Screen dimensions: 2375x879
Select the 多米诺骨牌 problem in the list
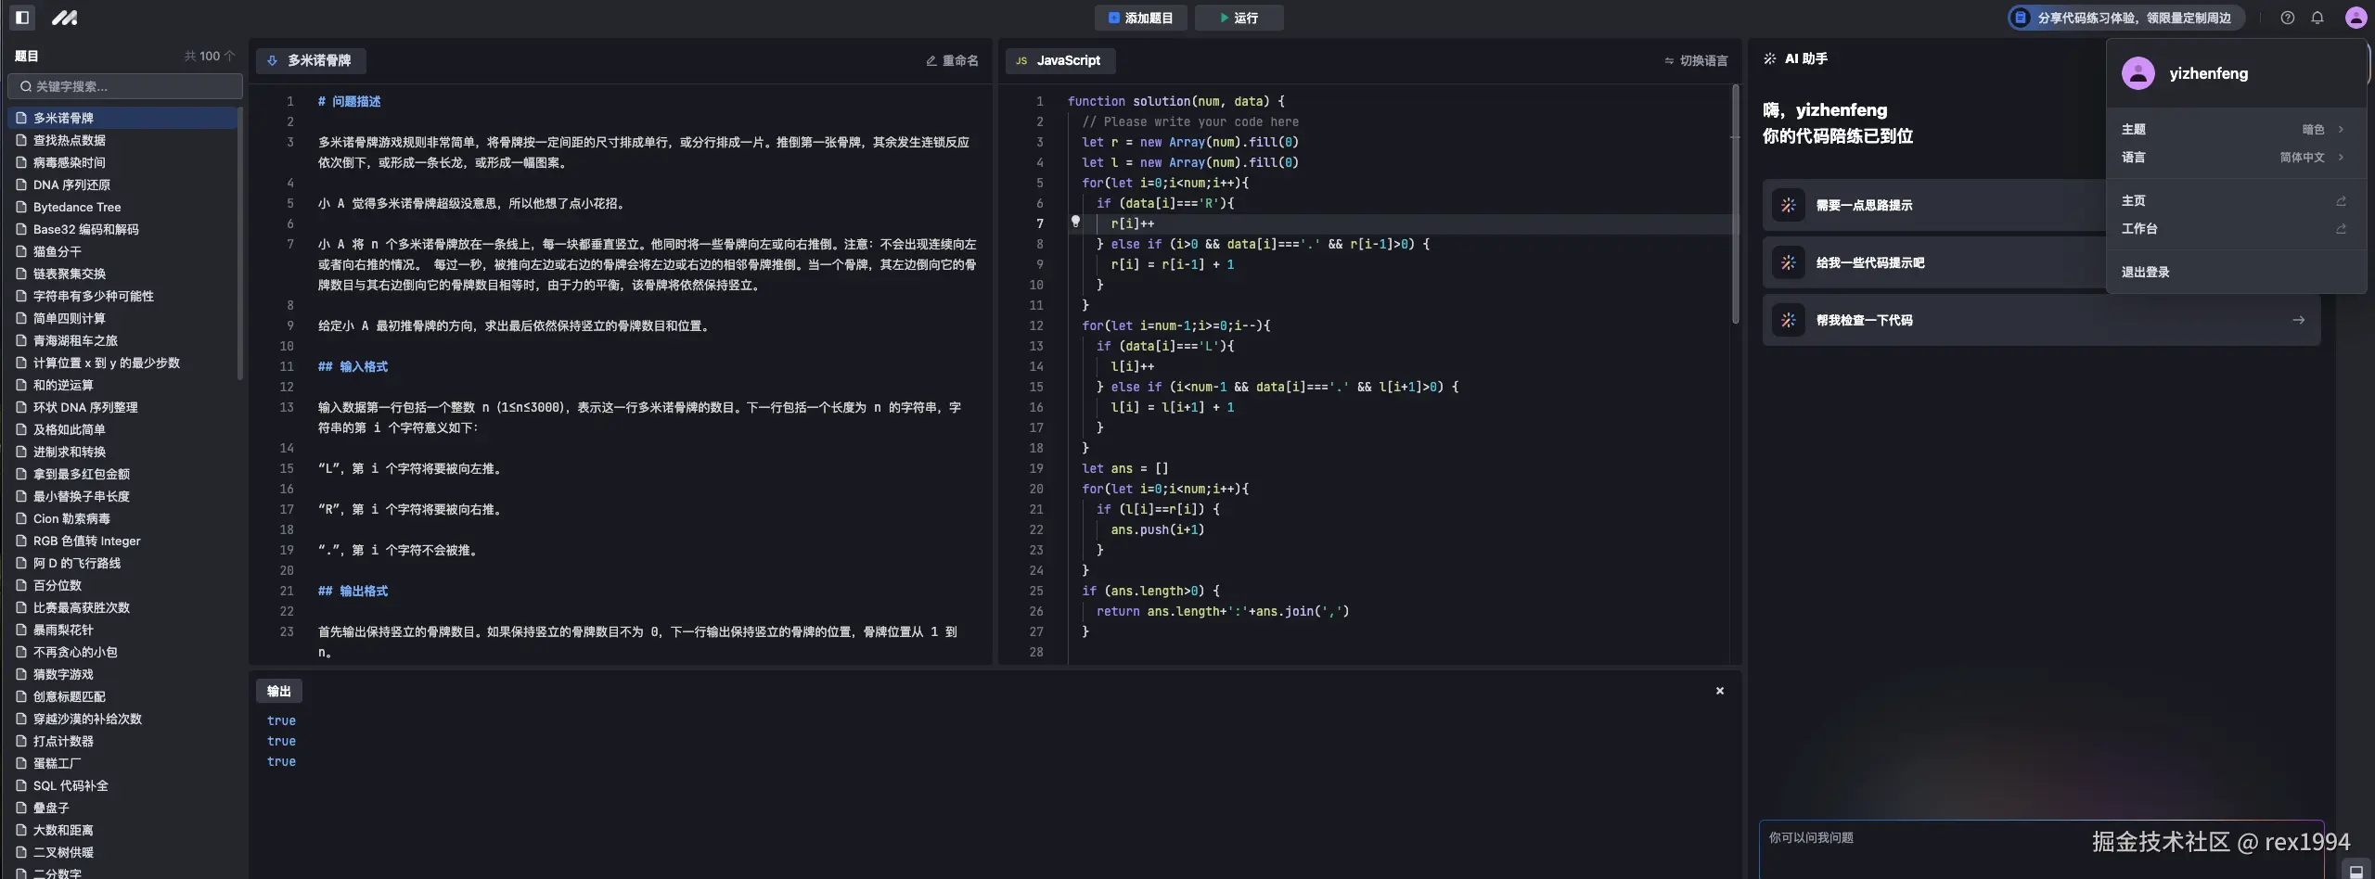point(63,118)
